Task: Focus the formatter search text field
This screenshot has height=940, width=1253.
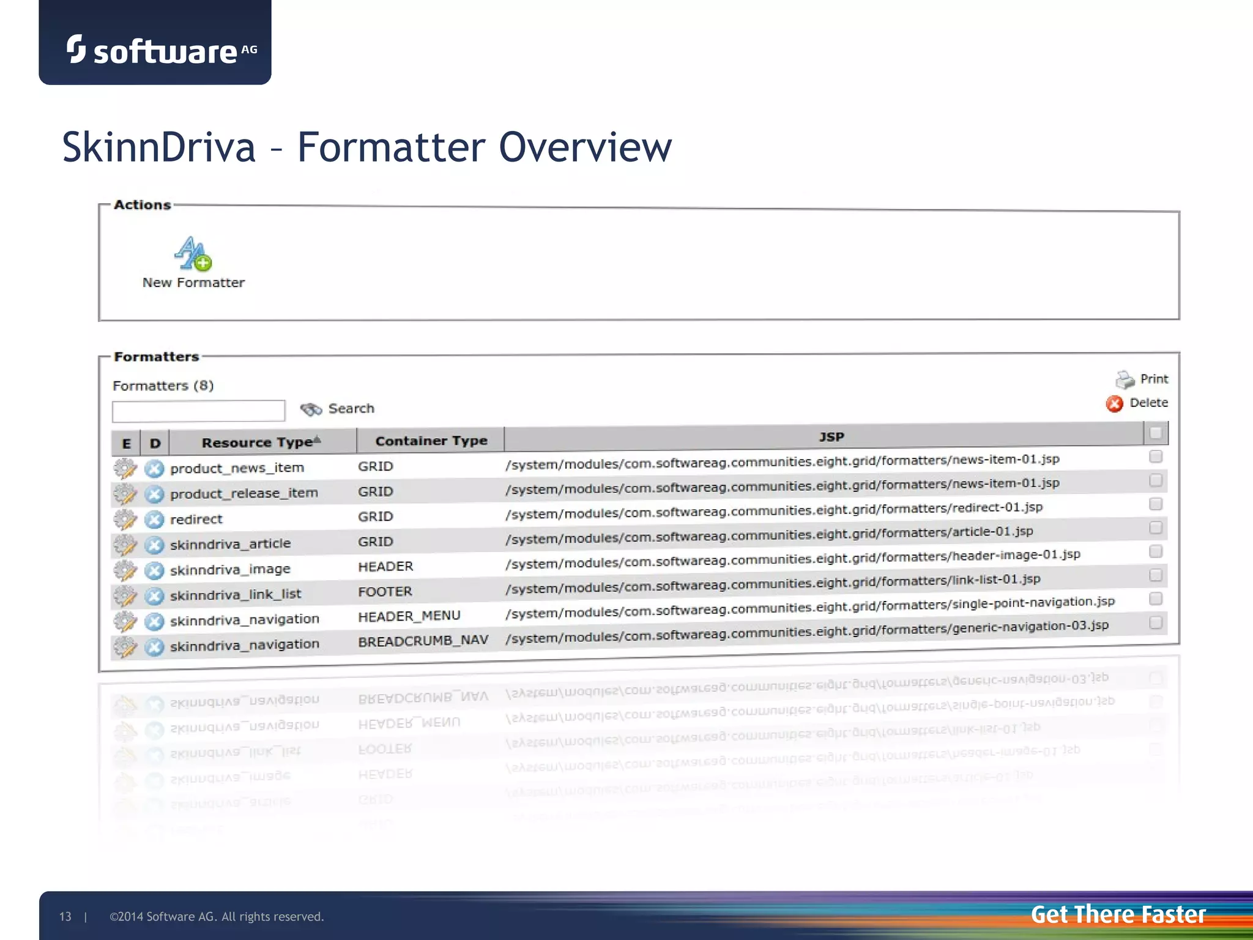Action: click(x=198, y=411)
